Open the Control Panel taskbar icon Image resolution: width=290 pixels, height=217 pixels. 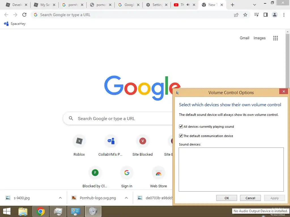[x=75, y=211]
